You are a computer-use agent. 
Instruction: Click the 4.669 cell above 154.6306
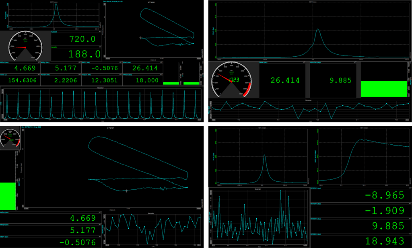pos(20,68)
